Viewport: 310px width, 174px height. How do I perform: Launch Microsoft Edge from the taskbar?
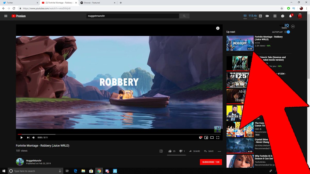coord(75,171)
